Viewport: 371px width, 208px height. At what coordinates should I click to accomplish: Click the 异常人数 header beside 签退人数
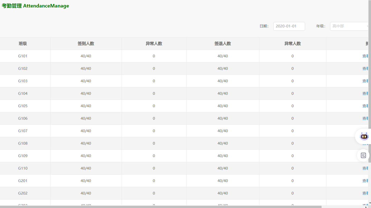[293, 44]
